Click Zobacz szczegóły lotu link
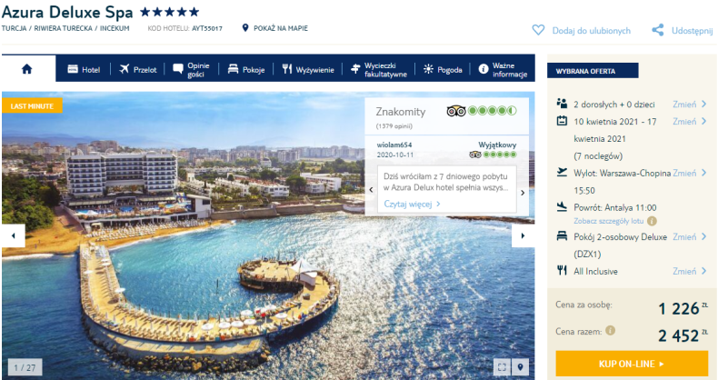The height and width of the screenshot is (380, 718). pyautogui.click(x=609, y=221)
